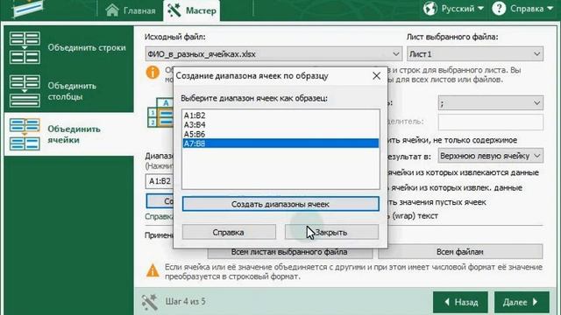
Task: Click the wand icon beside Шаг 4 из 5
Action: pos(150,302)
